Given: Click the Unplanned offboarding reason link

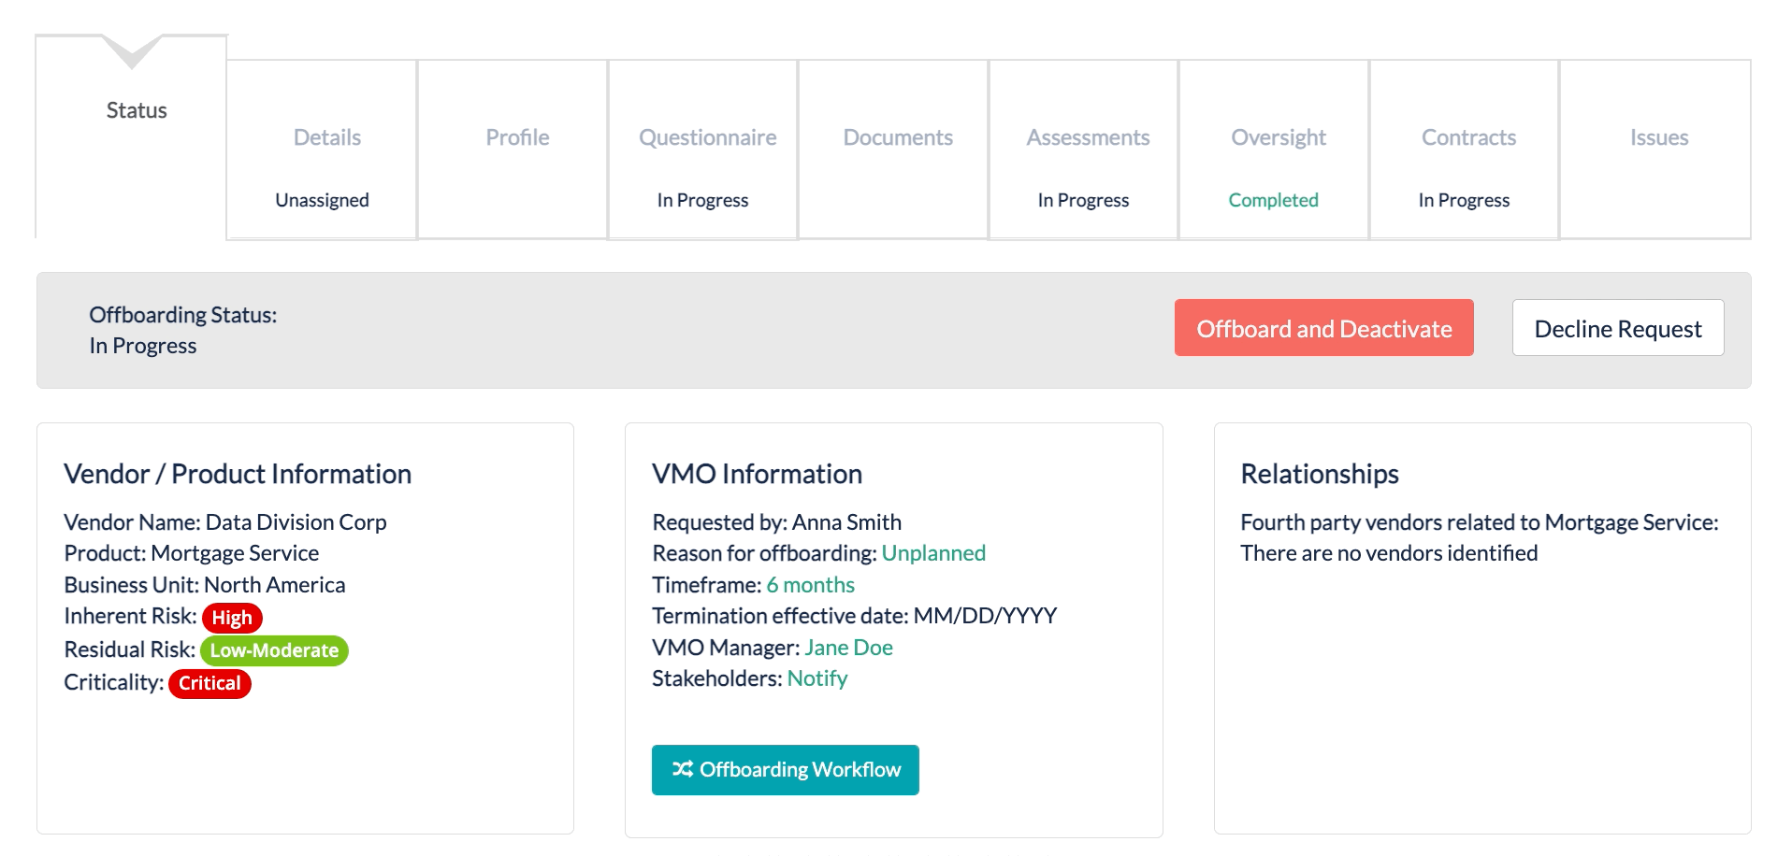Looking at the screenshot, I should (x=933, y=553).
